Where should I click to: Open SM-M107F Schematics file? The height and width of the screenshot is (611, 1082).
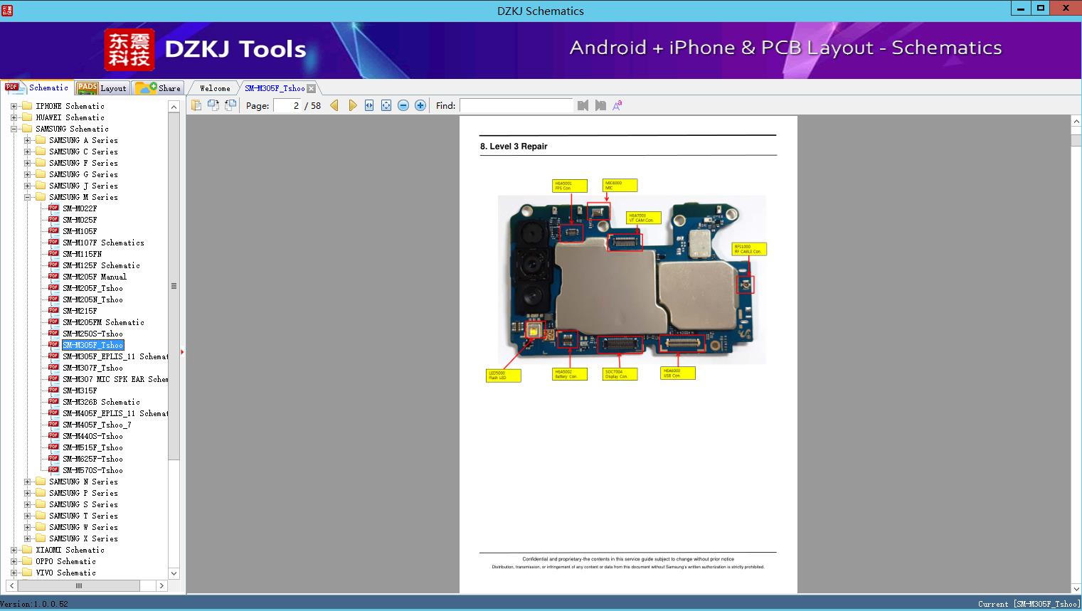click(103, 243)
